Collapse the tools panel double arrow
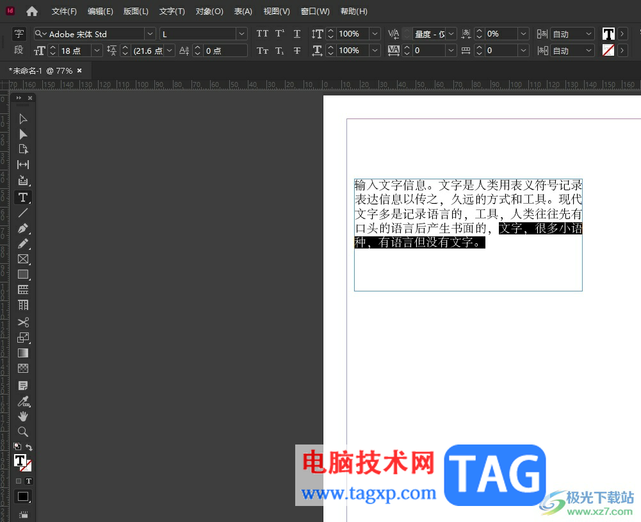 click(19, 98)
